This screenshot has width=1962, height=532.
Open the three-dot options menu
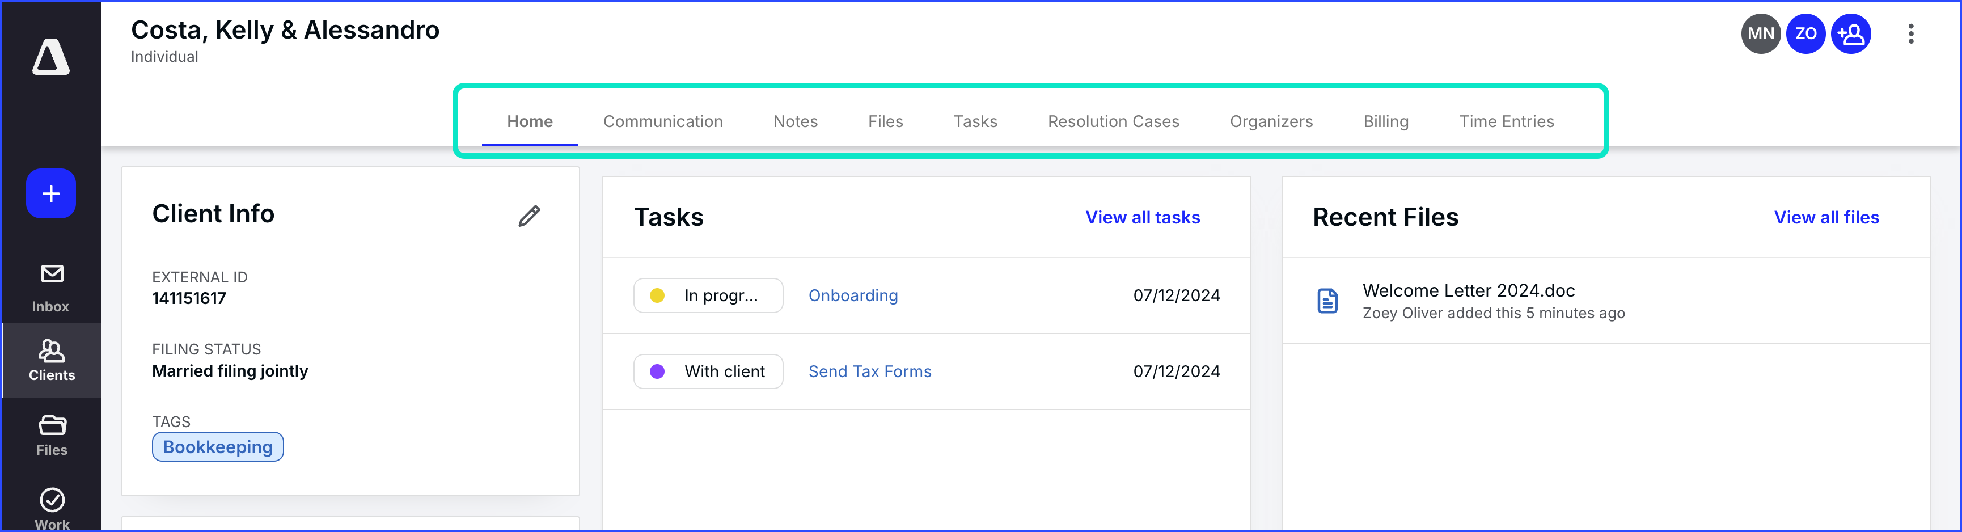pyautogui.click(x=1910, y=33)
